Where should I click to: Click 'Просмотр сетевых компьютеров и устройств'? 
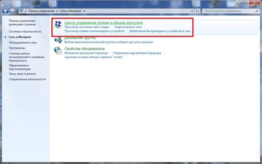point(94,31)
